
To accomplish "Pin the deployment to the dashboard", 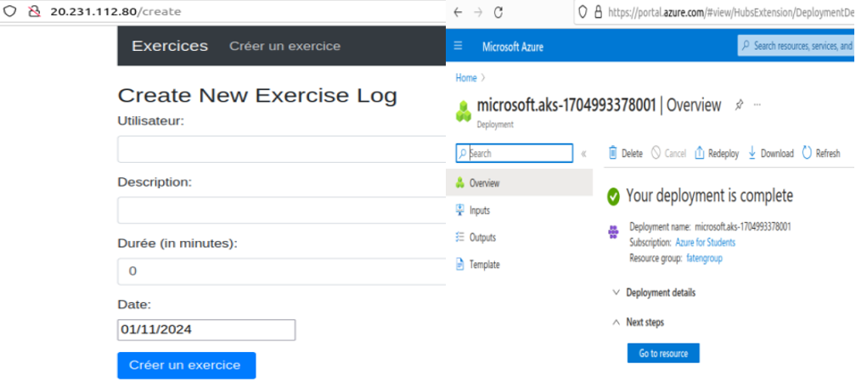I will click(x=739, y=105).
